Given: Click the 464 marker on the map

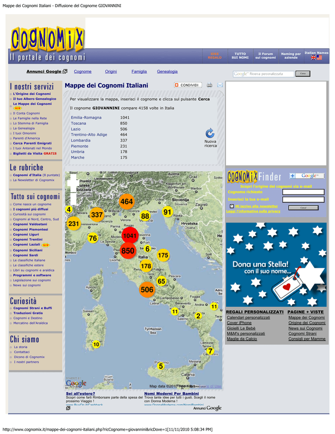Looking at the screenshot, I should [x=126, y=202].
